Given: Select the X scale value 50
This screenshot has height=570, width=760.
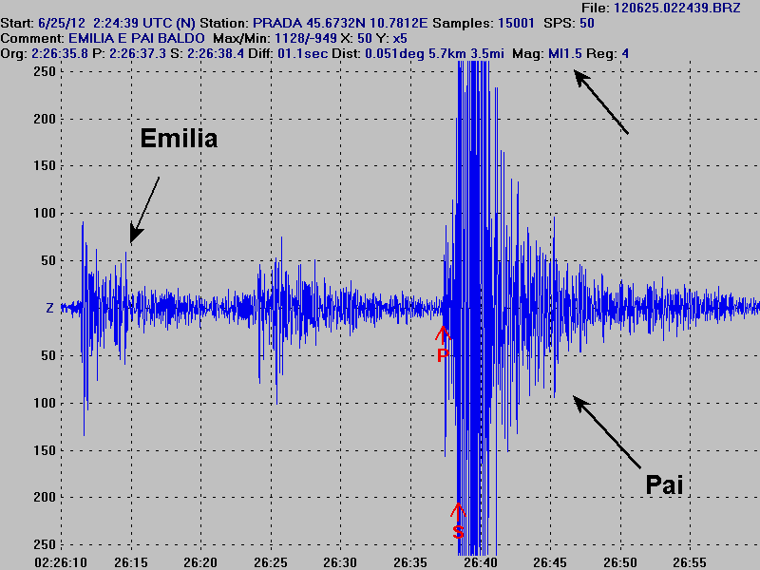Looking at the screenshot, I should click(364, 39).
